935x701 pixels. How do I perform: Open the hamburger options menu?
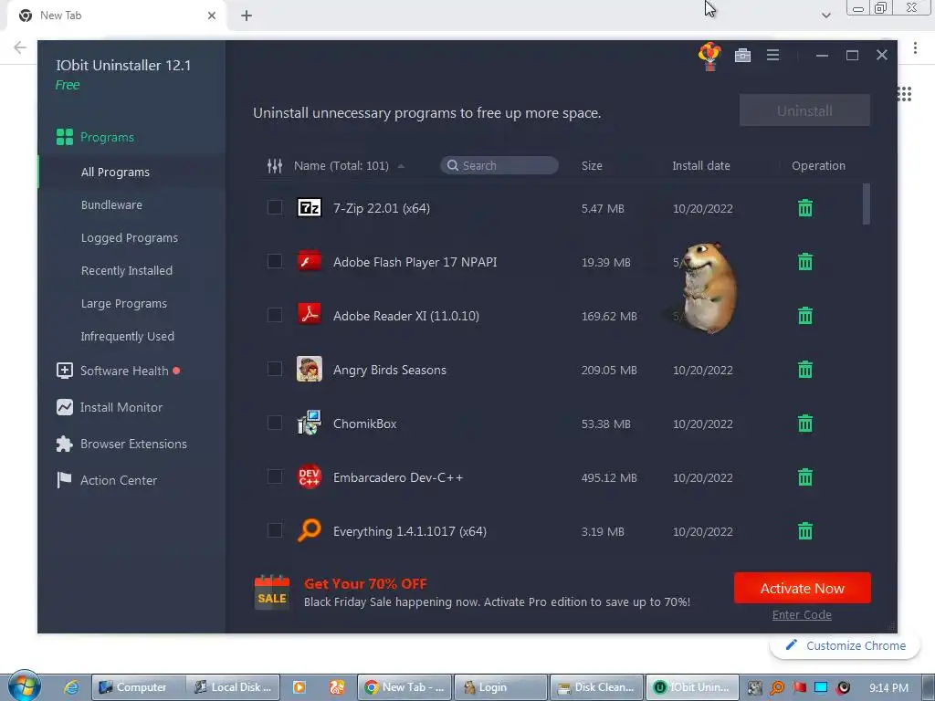[x=772, y=56]
